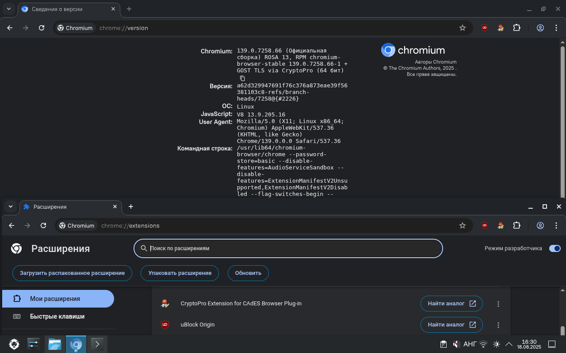
Task: Add new tab in version window
Action: coord(129,9)
